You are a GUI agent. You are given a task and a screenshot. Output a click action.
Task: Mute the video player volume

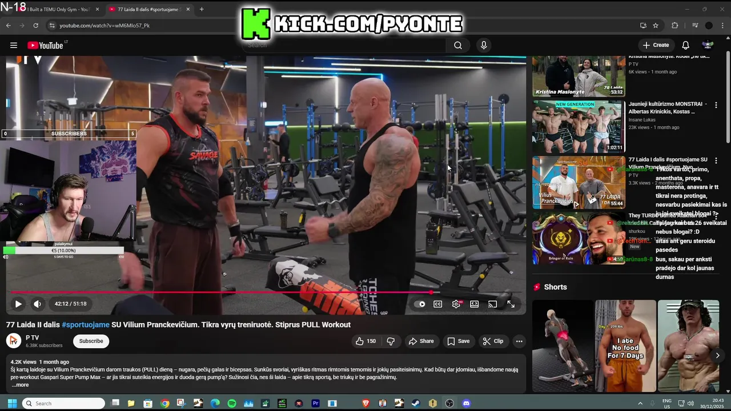click(x=37, y=304)
